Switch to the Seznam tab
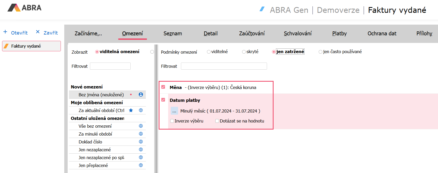Screen dimensions: 438x173 click(173, 34)
